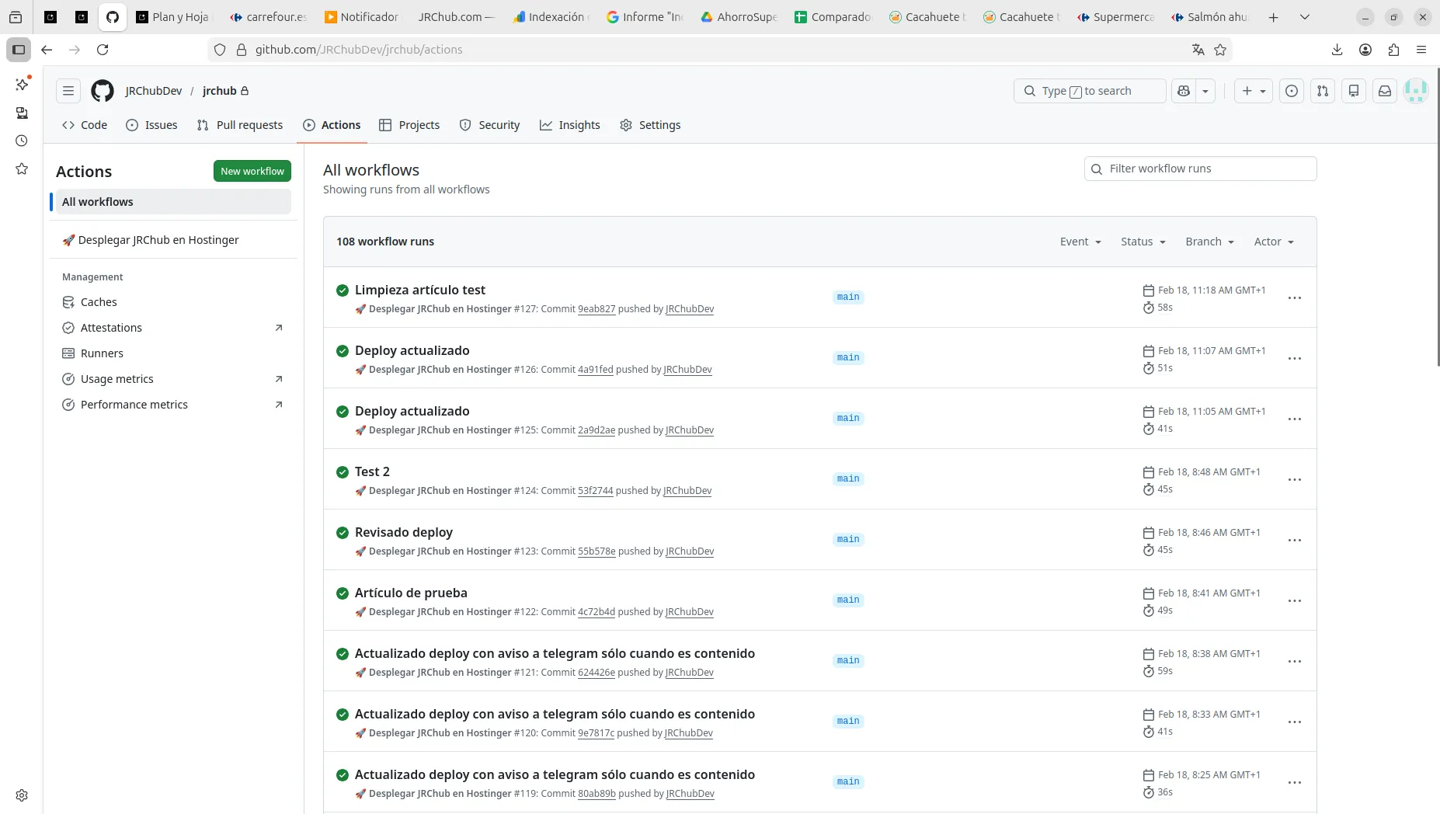Expand the create new plus dropdown
Screen dimensions: 1440x814
coord(1254,91)
